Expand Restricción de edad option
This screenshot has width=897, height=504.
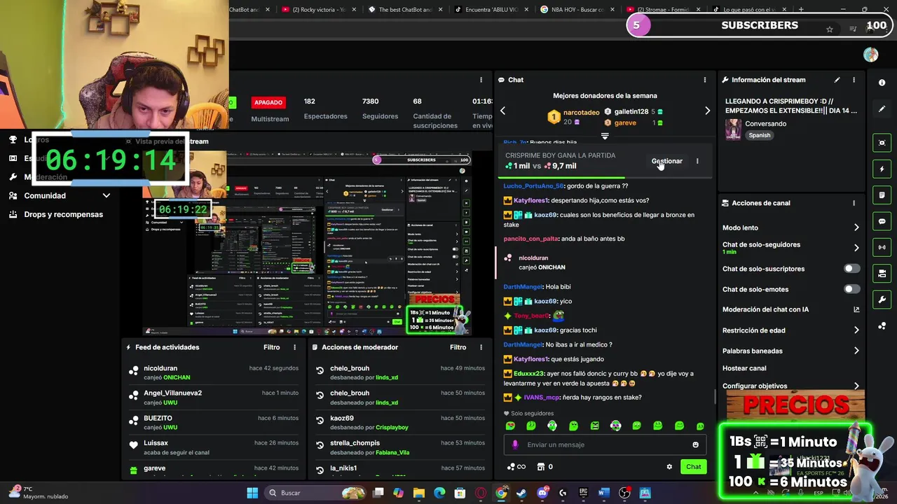pos(790,330)
